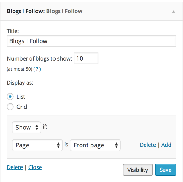Viewport: 183px width, 182px height.
Task: Click into the Title text field
Action: point(91,41)
